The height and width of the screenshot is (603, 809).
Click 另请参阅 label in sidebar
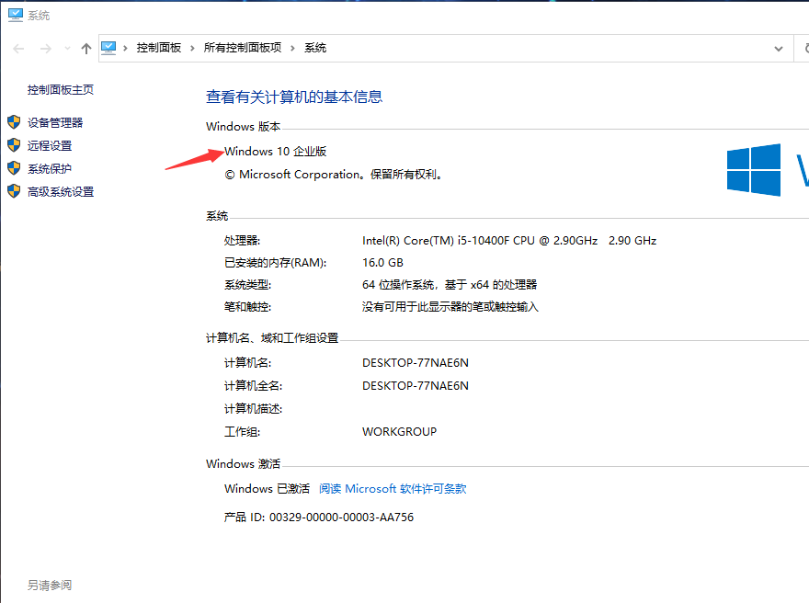coord(50,585)
